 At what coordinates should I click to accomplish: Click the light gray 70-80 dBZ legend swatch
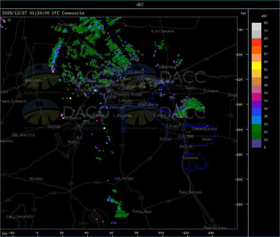[256, 27]
